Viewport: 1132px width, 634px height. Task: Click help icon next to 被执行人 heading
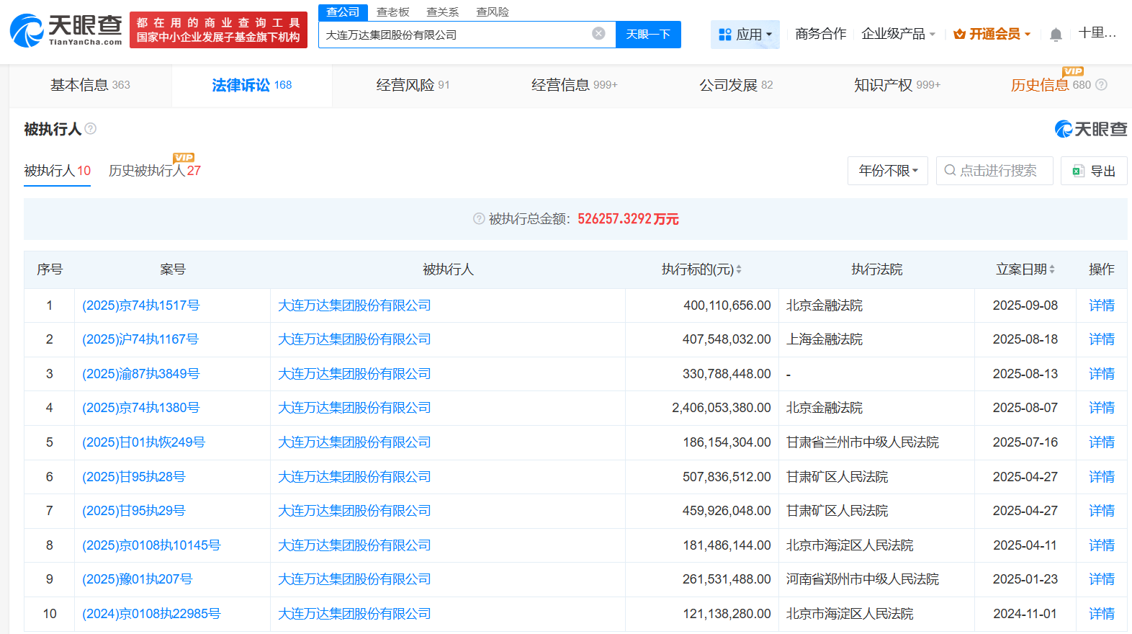click(x=91, y=129)
